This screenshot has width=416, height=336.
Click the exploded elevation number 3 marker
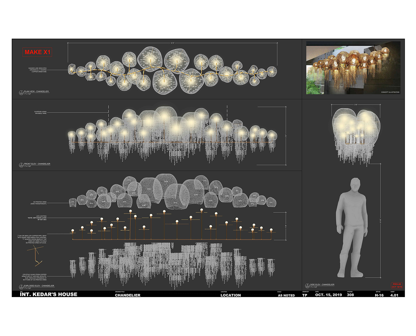tap(21, 287)
